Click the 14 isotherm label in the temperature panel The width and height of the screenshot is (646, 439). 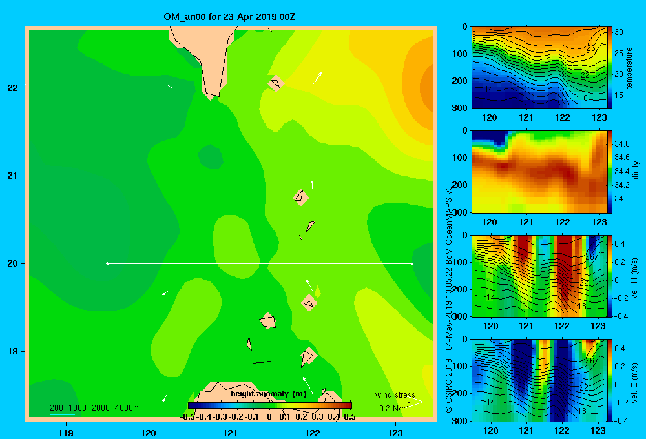489,89
